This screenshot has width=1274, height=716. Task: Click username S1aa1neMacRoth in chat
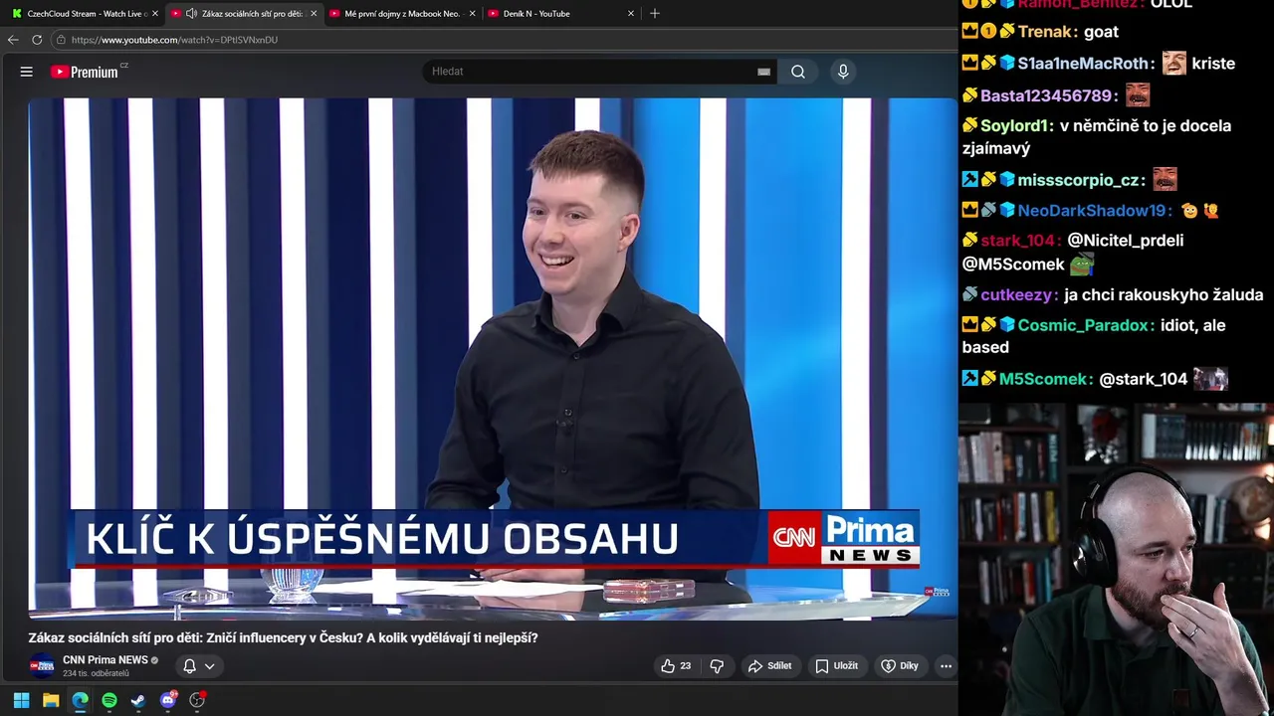[x=1086, y=64]
